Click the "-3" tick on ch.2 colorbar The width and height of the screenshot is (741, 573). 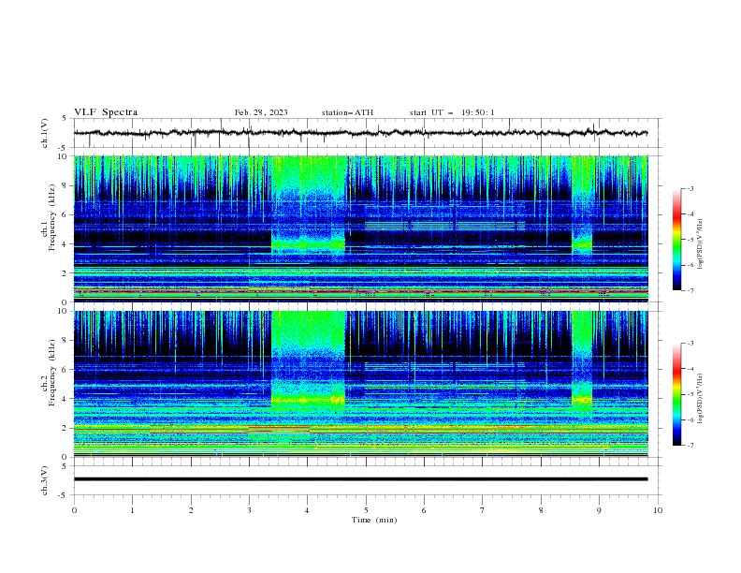pyautogui.click(x=690, y=344)
